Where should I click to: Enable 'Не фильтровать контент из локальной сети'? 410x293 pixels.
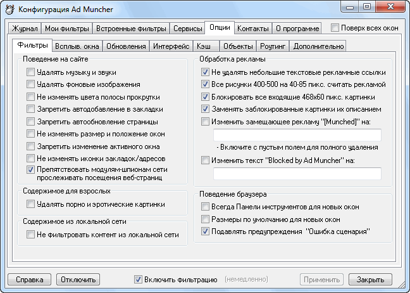tap(30, 235)
